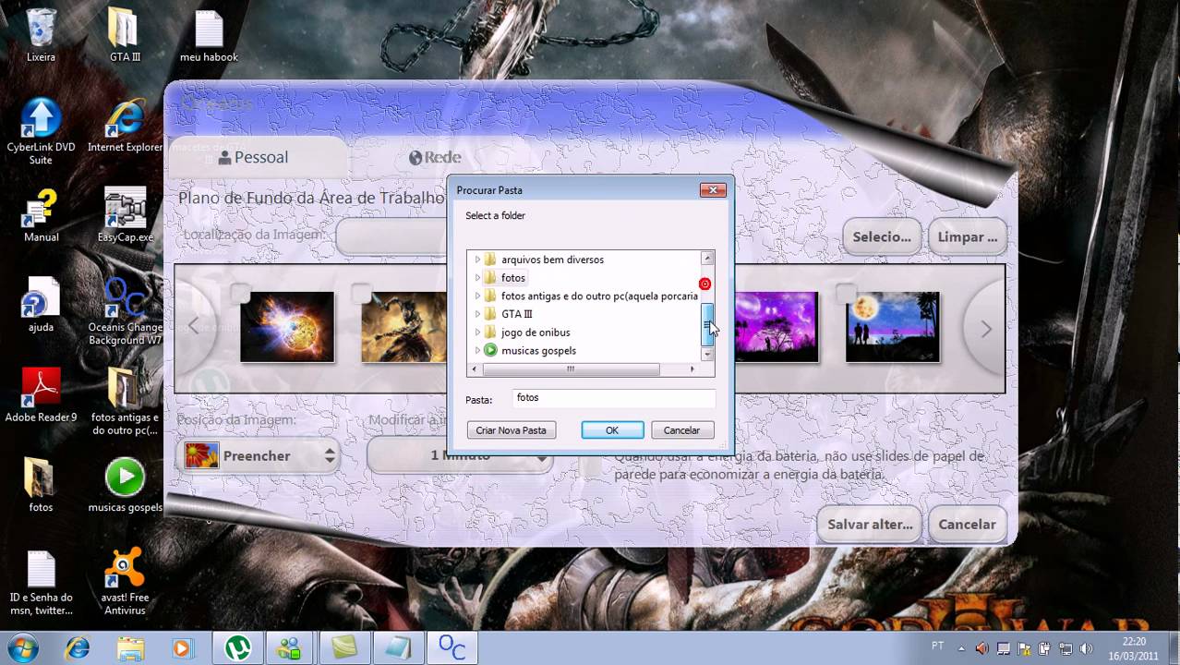The height and width of the screenshot is (665, 1180).
Task: Tick checkbox above the warrior wallpaper
Action: click(360, 293)
